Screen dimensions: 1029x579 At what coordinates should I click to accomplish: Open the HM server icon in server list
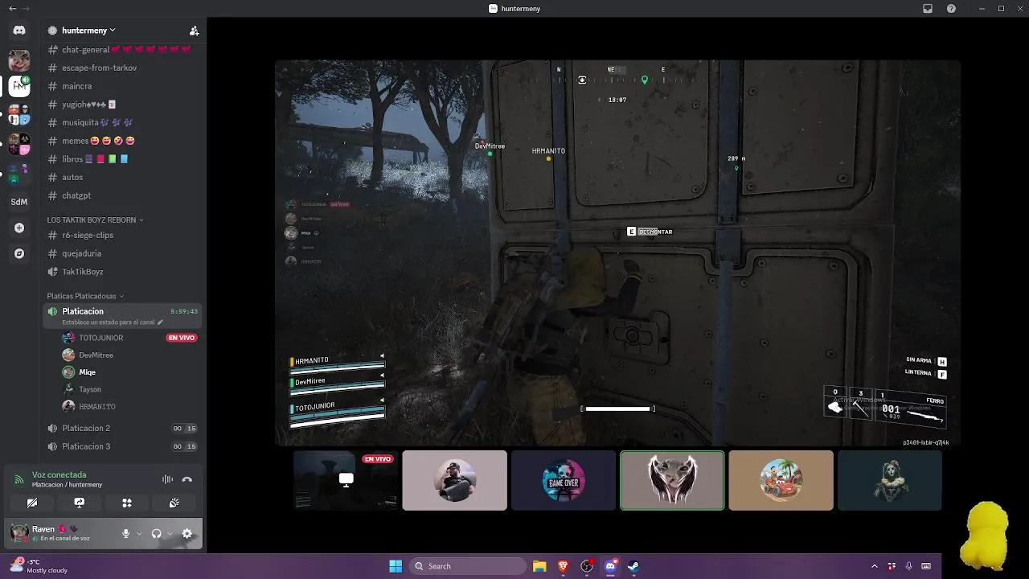[19, 85]
